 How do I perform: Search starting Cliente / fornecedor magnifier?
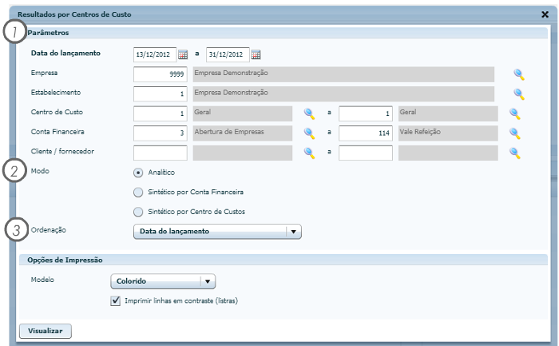pyautogui.click(x=309, y=153)
